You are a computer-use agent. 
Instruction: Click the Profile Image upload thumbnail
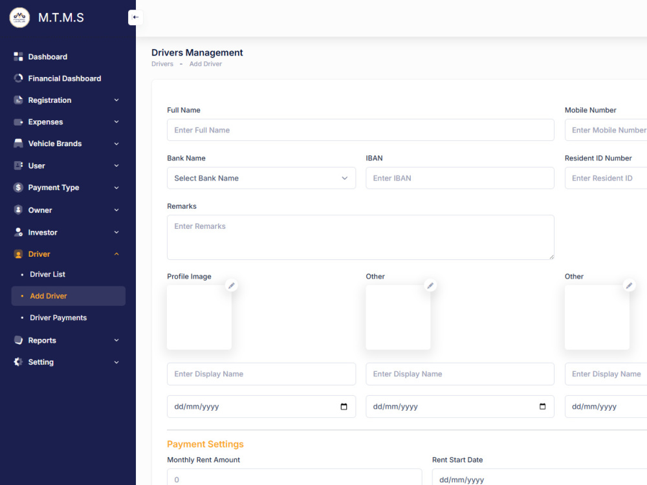[199, 318]
